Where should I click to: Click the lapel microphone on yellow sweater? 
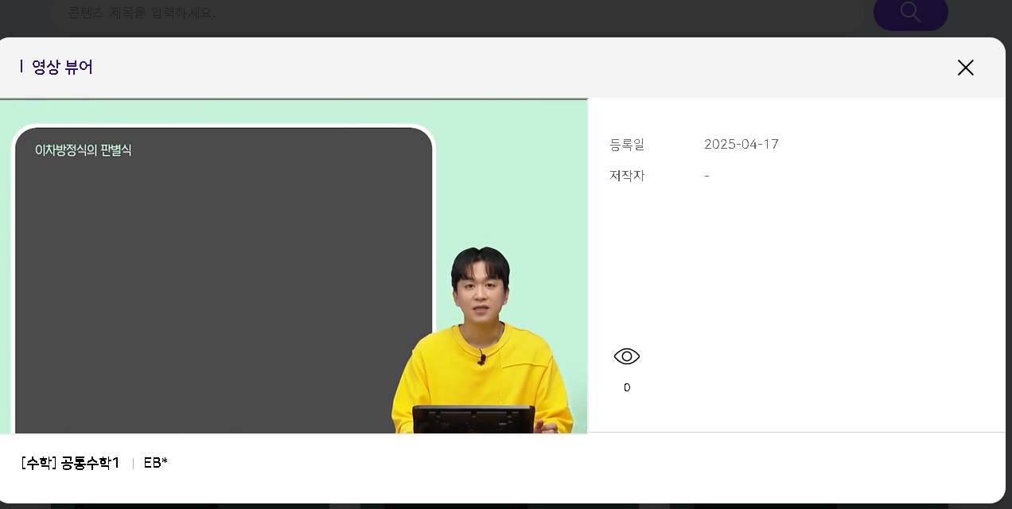(x=481, y=358)
